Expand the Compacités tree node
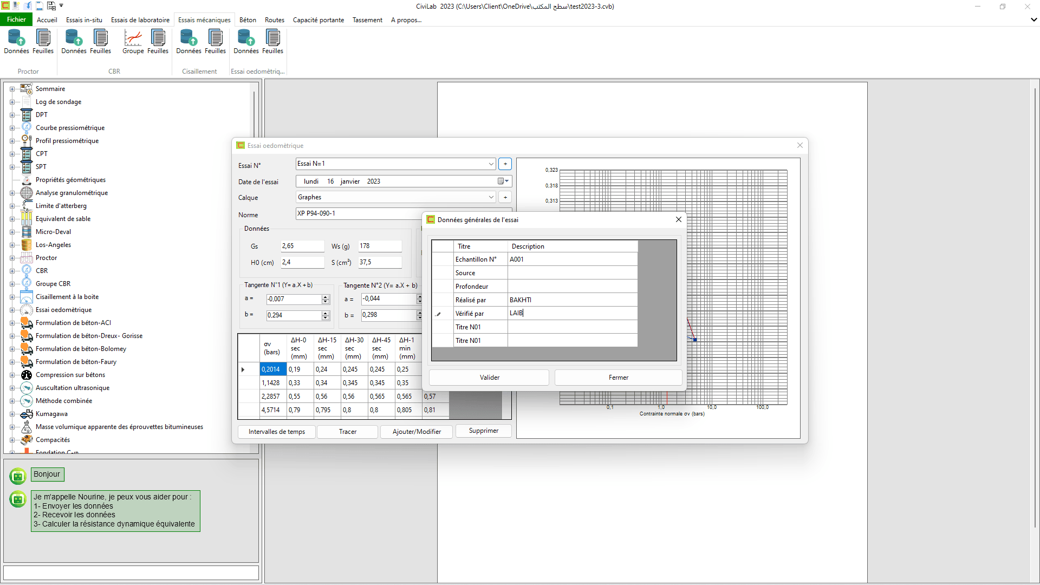1040x585 pixels. click(12, 440)
